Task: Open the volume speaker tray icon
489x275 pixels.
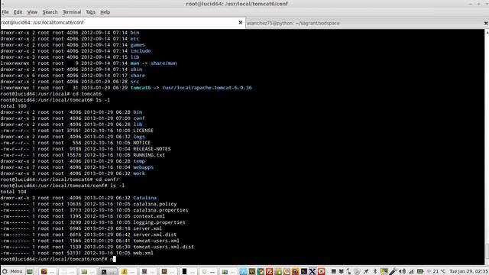Action: click(403, 272)
